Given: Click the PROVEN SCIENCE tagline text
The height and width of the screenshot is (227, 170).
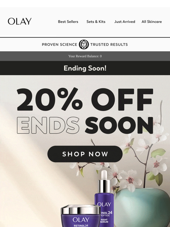Looking at the screenshot, I should [59, 45].
